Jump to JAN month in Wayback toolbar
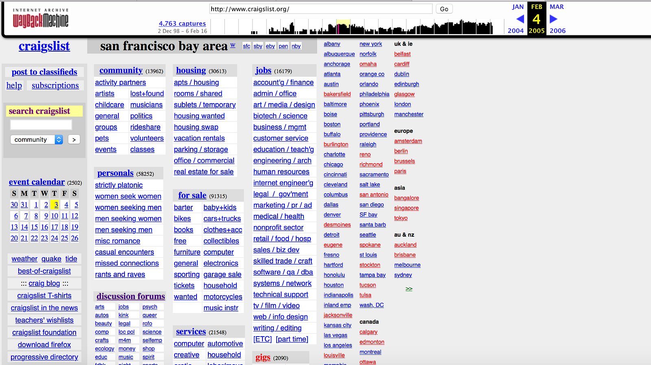Viewport: 651px width, 365px height. click(x=518, y=7)
